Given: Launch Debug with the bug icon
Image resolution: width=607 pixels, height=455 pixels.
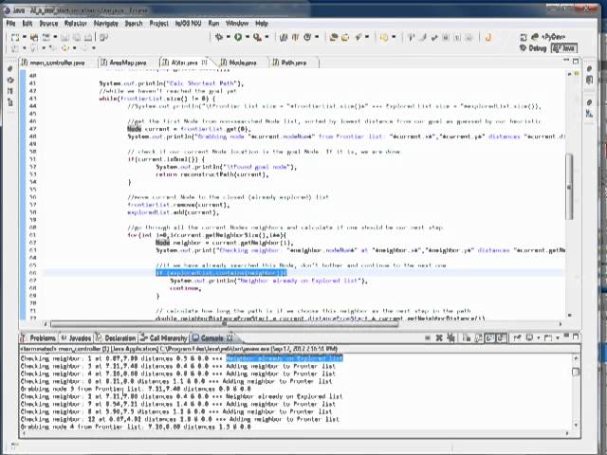Looking at the screenshot, I should (219, 37).
